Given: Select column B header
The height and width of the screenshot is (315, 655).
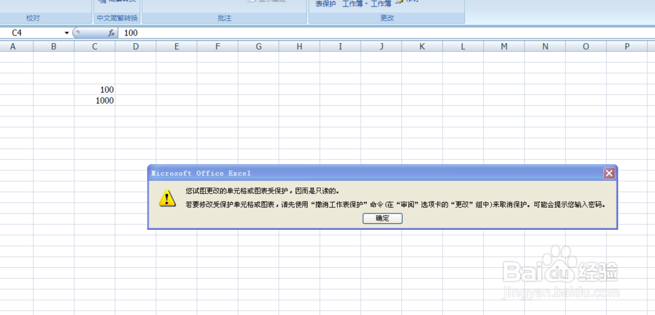Looking at the screenshot, I should [54, 46].
